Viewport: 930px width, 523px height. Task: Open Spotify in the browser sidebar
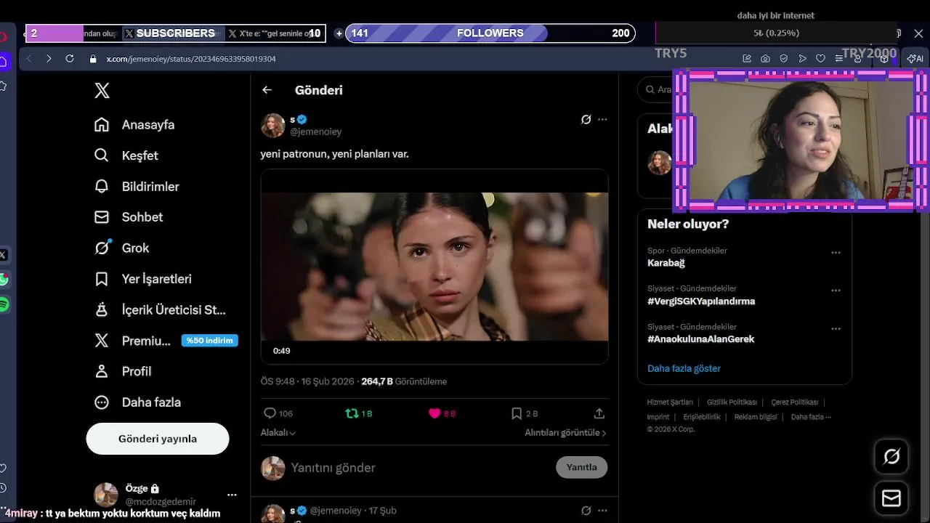pos(3,304)
